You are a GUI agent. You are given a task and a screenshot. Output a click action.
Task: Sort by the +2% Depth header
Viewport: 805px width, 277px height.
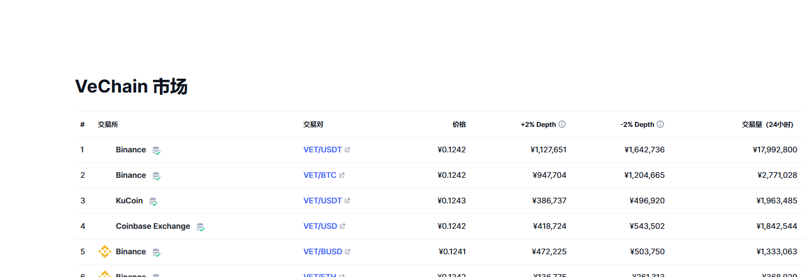point(538,125)
